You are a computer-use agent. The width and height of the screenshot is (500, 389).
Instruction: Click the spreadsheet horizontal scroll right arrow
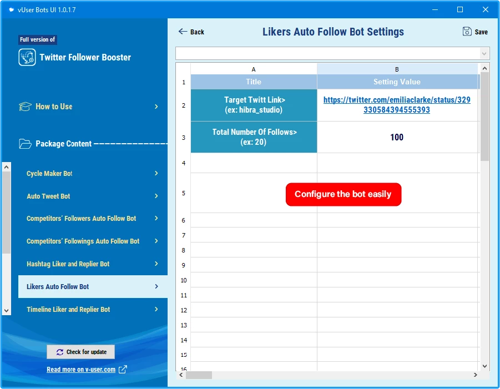(x=475, y=375)
